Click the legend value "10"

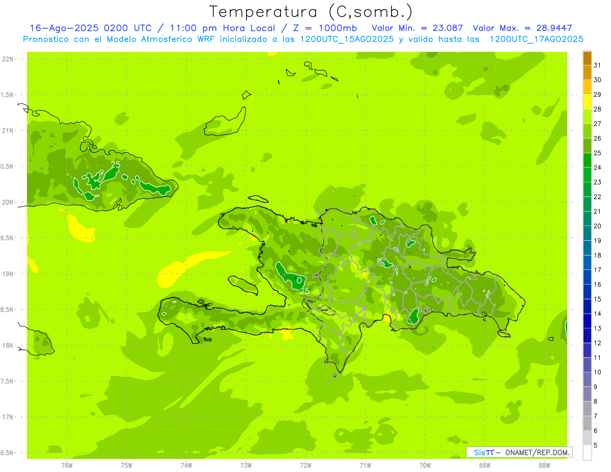597,372
